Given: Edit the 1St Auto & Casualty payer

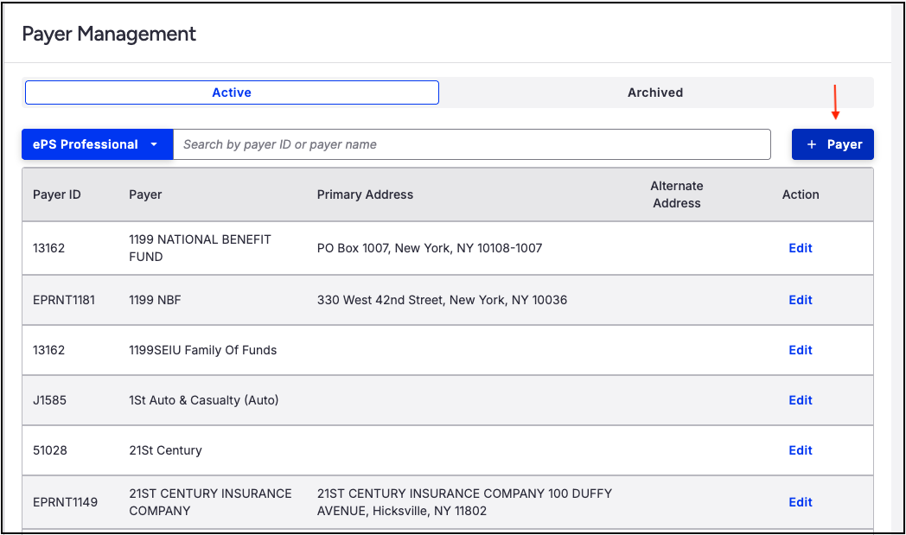Looking at the screenshot, I should (801, 400).
